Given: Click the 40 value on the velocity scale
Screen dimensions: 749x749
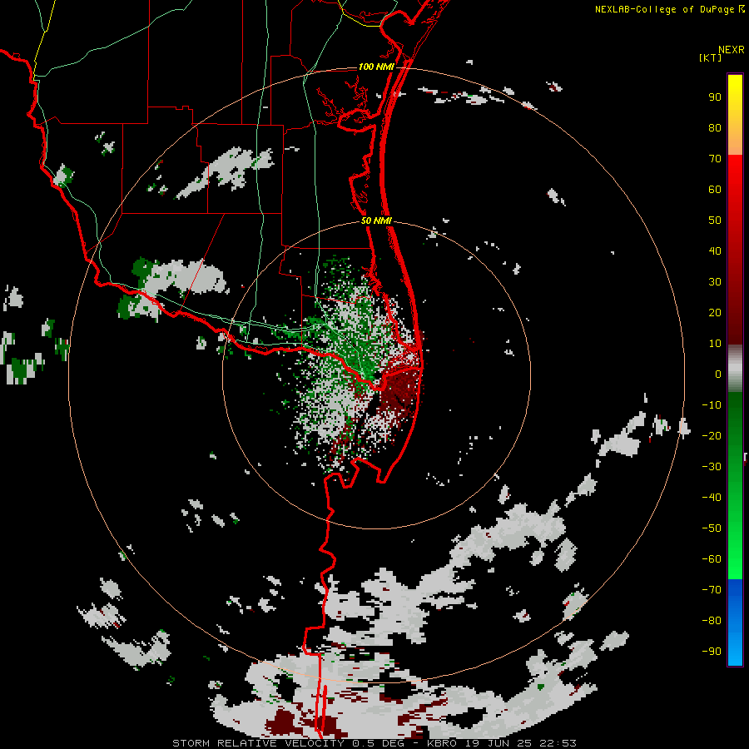Looking at the screenshot, I should [715, 250].
